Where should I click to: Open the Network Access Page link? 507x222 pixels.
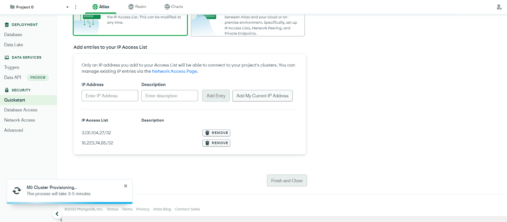coord(175,71)
